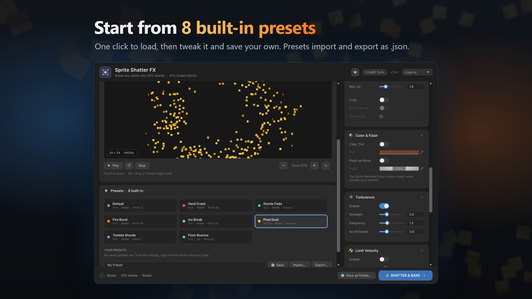Open the brown Tint color swatch
This screenshot has width=532, height=299.
(399, 152)
